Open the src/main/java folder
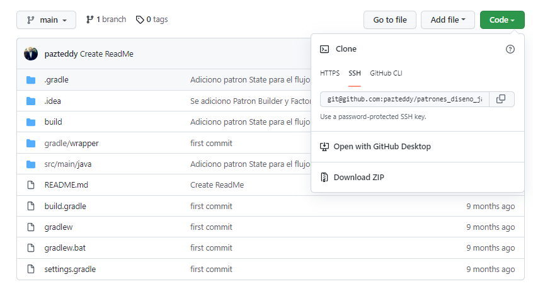The image size is (533, 284). coord(68,164)
